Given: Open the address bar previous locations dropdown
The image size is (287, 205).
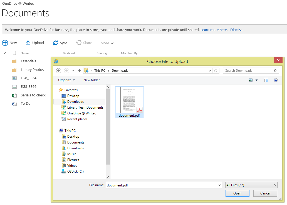Looking at the screenshot, I should point(210,71).
